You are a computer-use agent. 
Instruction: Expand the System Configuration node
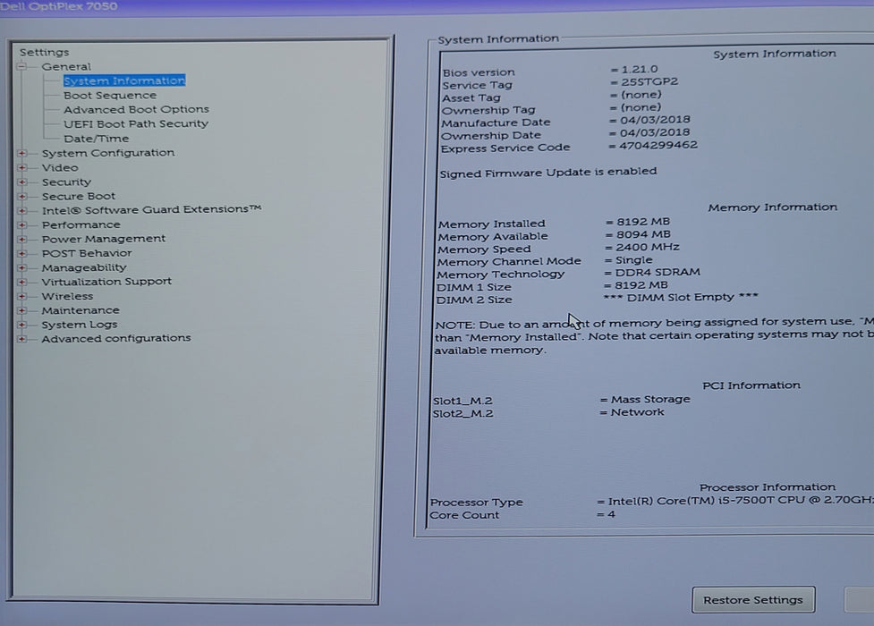coord(21,153)
